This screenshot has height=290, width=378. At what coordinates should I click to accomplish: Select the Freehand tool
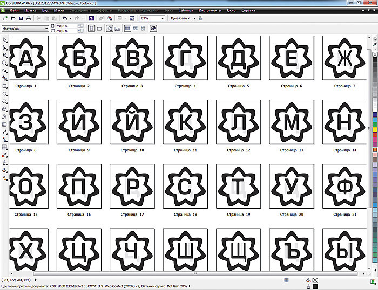(4, 71)
